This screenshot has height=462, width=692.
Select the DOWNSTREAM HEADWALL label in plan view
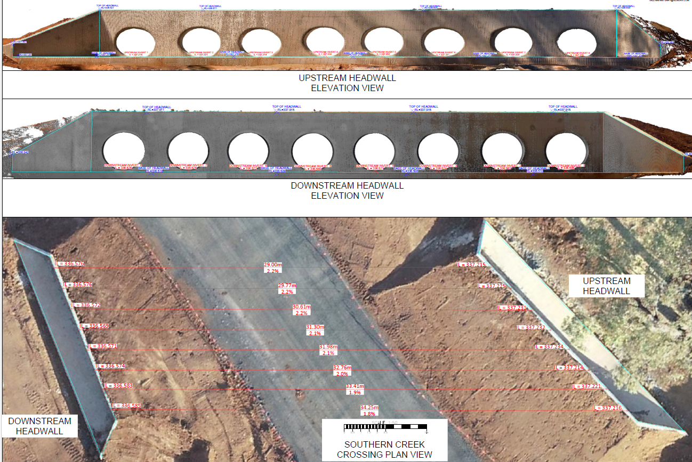point(39,426)
